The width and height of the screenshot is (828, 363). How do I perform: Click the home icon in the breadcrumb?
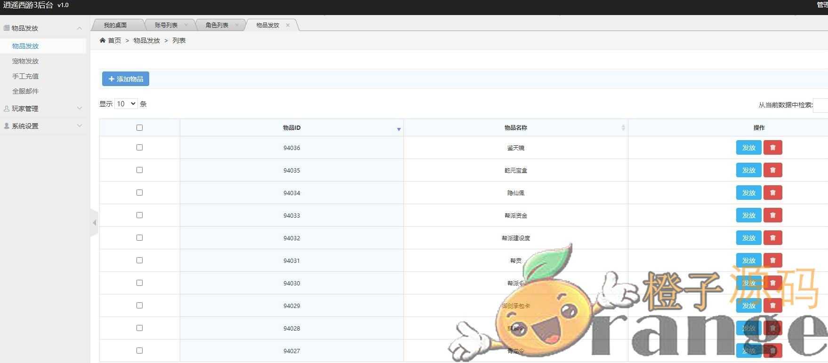[103, 40]
